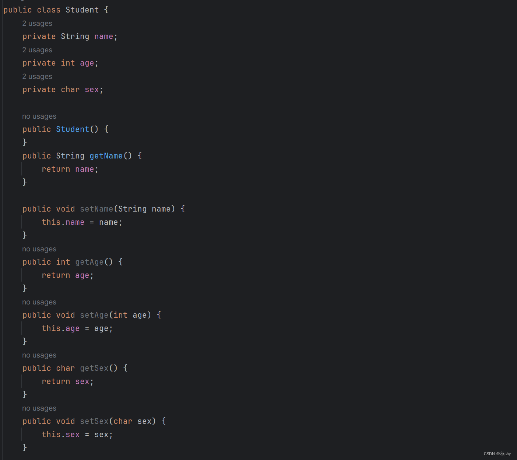
Task: Click the 'this.name = name;' statement
Action: click(82, 222)
